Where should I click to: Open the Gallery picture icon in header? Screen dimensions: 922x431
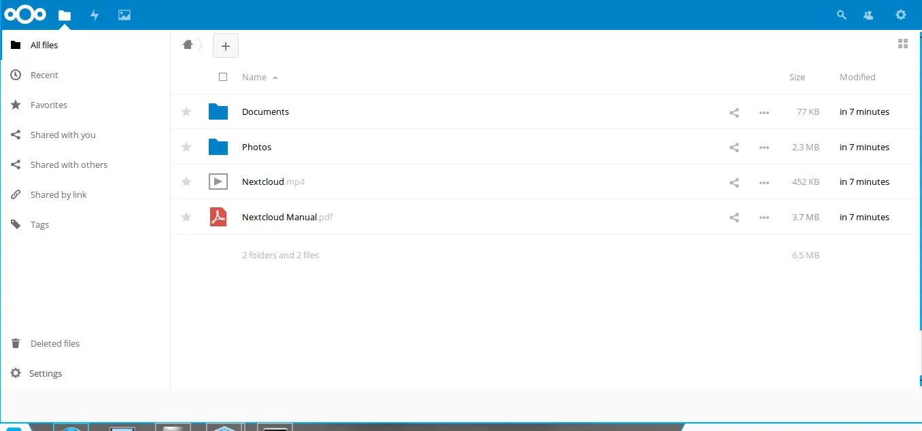(124, 15)
